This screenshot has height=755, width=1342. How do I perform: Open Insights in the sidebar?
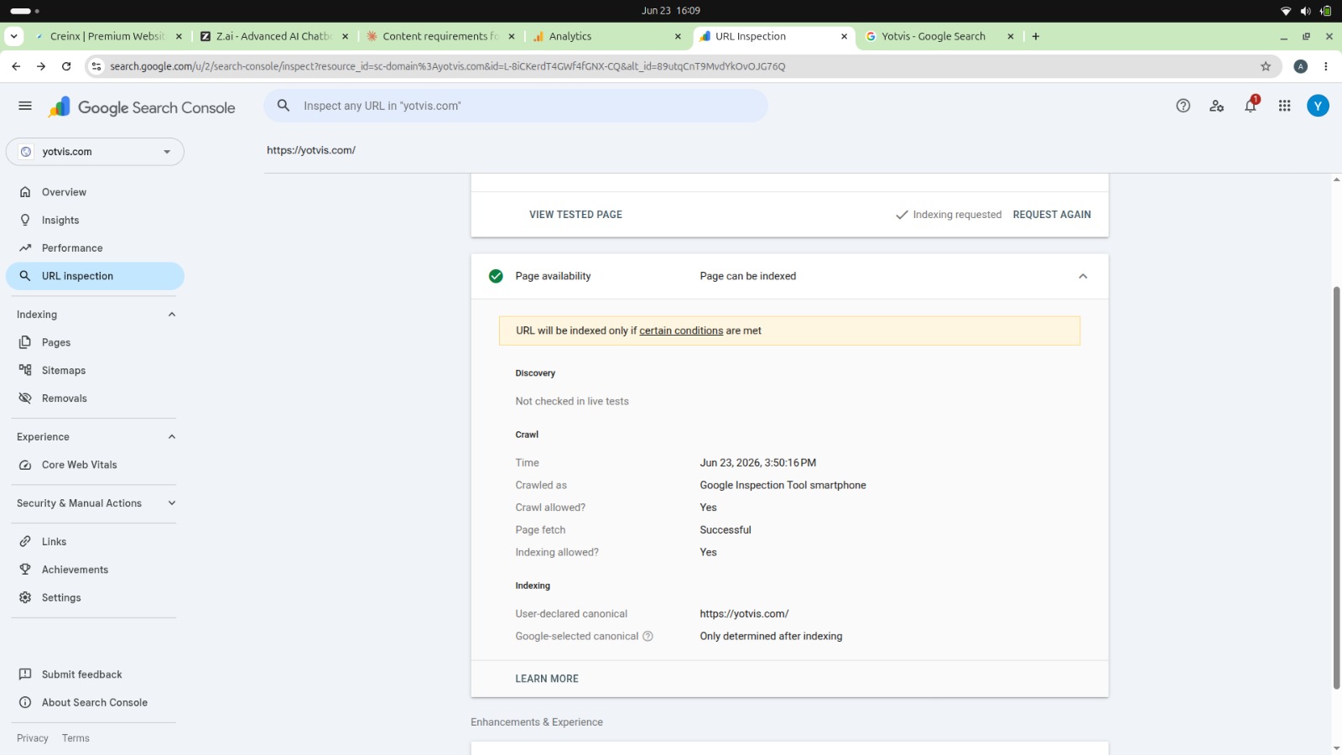click(x=95, y=220)
